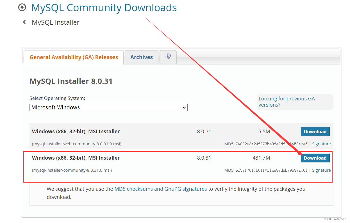Select filename mysql-installer-web-community-8.0.31.0.msi

pyautogui.click(x=77, y=144)
